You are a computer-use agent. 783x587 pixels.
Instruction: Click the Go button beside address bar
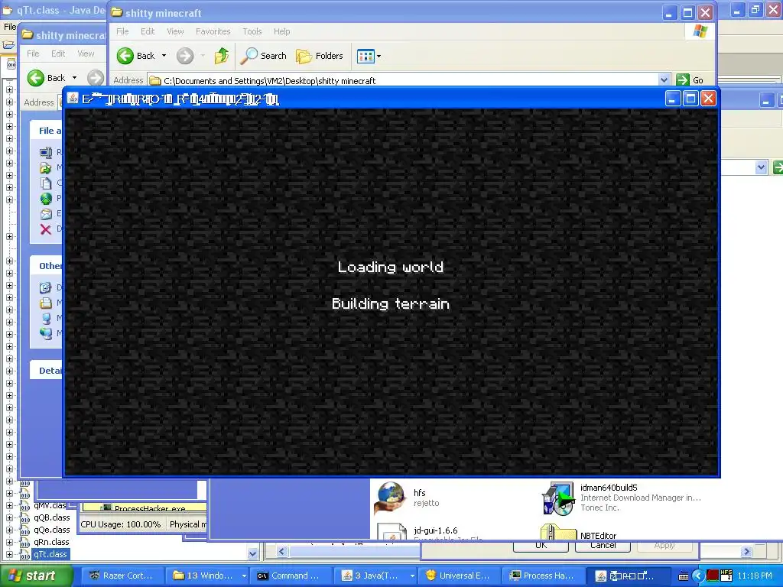tap(690, 79)
